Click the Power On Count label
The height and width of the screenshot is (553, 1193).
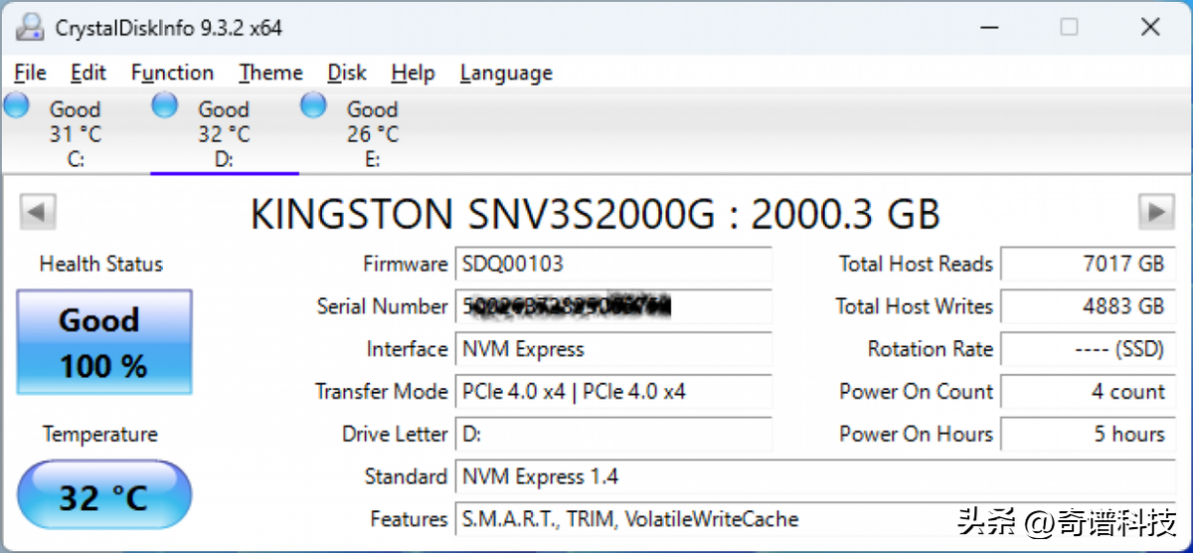point(916,392)
